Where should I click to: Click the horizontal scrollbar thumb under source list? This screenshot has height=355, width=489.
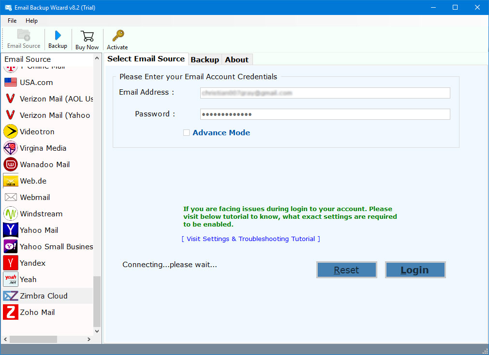click(33, 339)
